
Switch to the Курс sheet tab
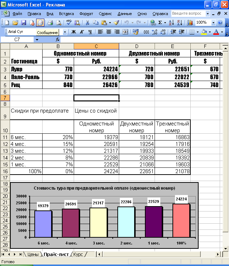78,254
